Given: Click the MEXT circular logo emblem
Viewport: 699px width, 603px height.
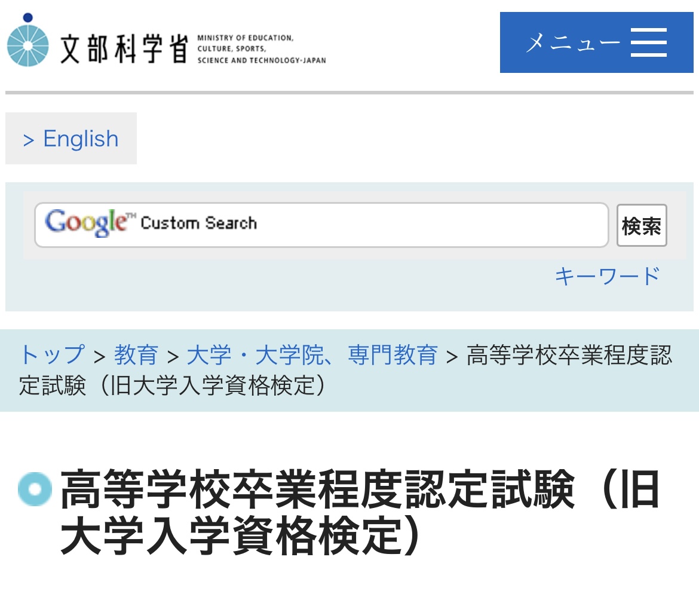Looking at the screenshot, I should 27,40.
